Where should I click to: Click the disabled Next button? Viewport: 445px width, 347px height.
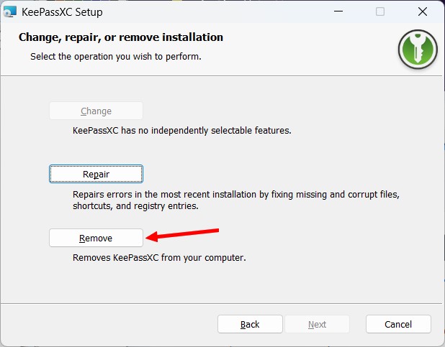(x=317, y=324)
